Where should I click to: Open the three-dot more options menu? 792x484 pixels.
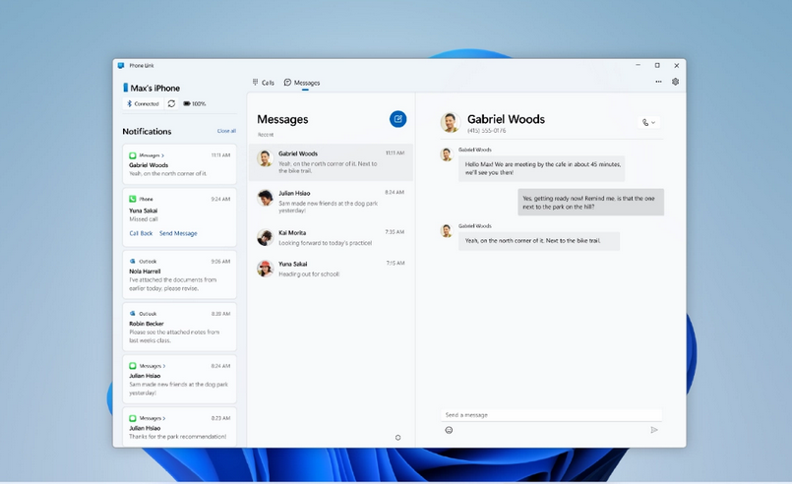click(658, 82)
